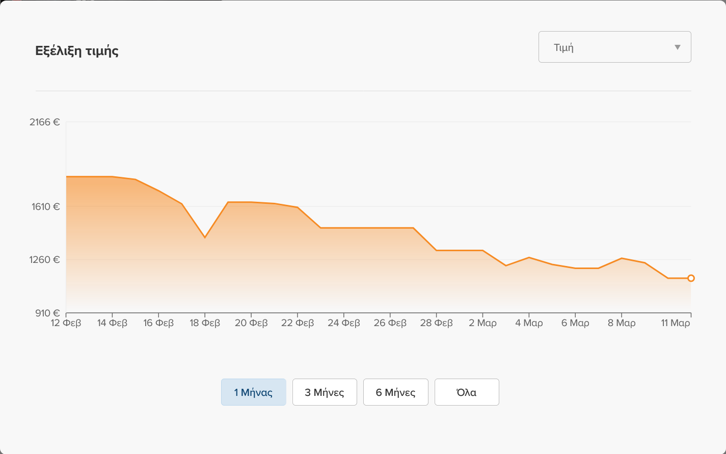Click the Τιμή dropdown arrow
Image resolution: width=726 pixels, height=454 pixels.
tap(677, 47)
